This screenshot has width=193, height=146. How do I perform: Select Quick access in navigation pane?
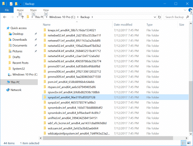point(18,28)
